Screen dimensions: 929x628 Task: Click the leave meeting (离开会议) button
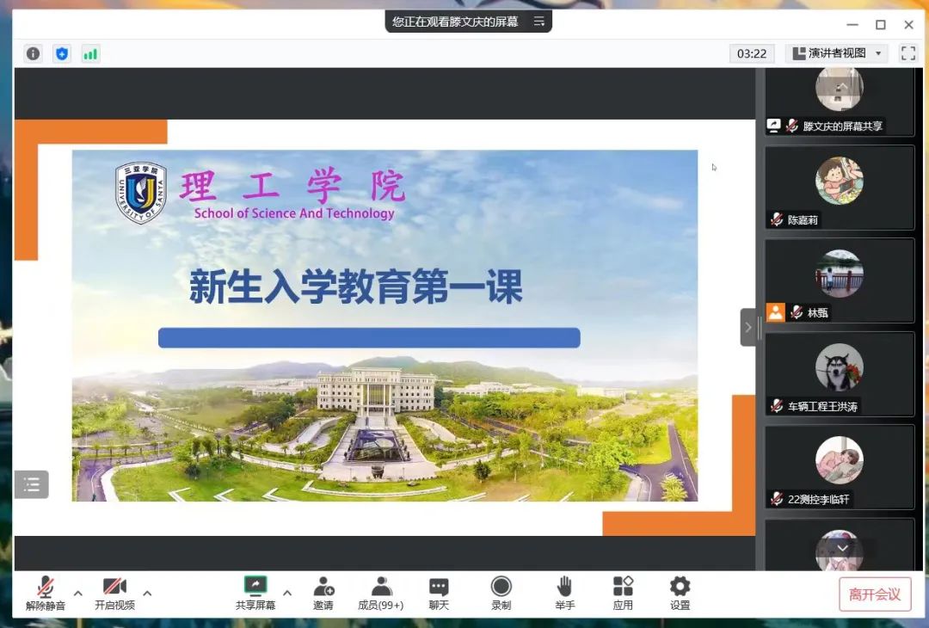(875, 594)
